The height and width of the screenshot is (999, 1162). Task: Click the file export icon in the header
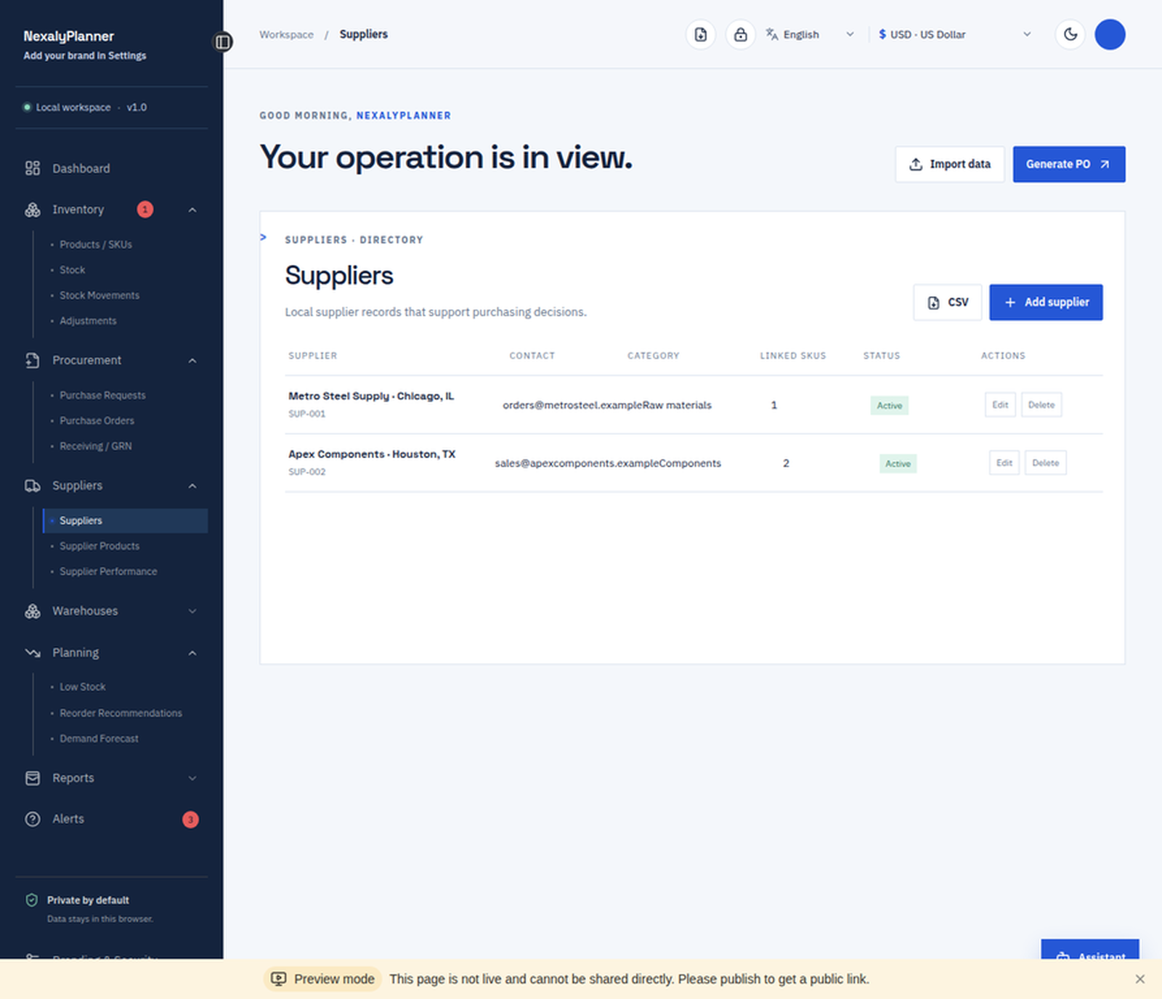coord(701,34)
